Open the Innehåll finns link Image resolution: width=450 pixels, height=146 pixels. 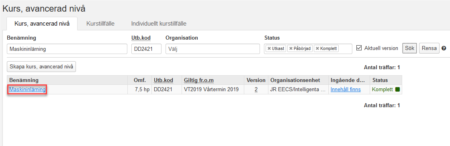click(x=346, y=90)
